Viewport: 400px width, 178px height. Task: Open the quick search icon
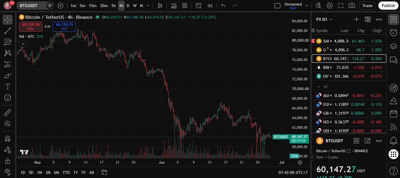coord(319,6)
